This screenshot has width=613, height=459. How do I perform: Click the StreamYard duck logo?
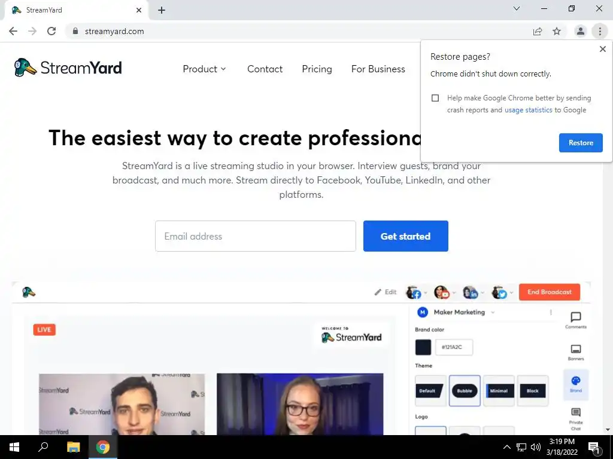pos(68,68)
